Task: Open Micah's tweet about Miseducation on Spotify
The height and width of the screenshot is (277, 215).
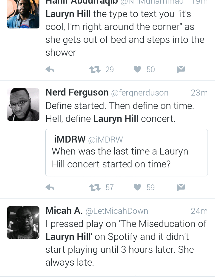Action: point(126,243)
